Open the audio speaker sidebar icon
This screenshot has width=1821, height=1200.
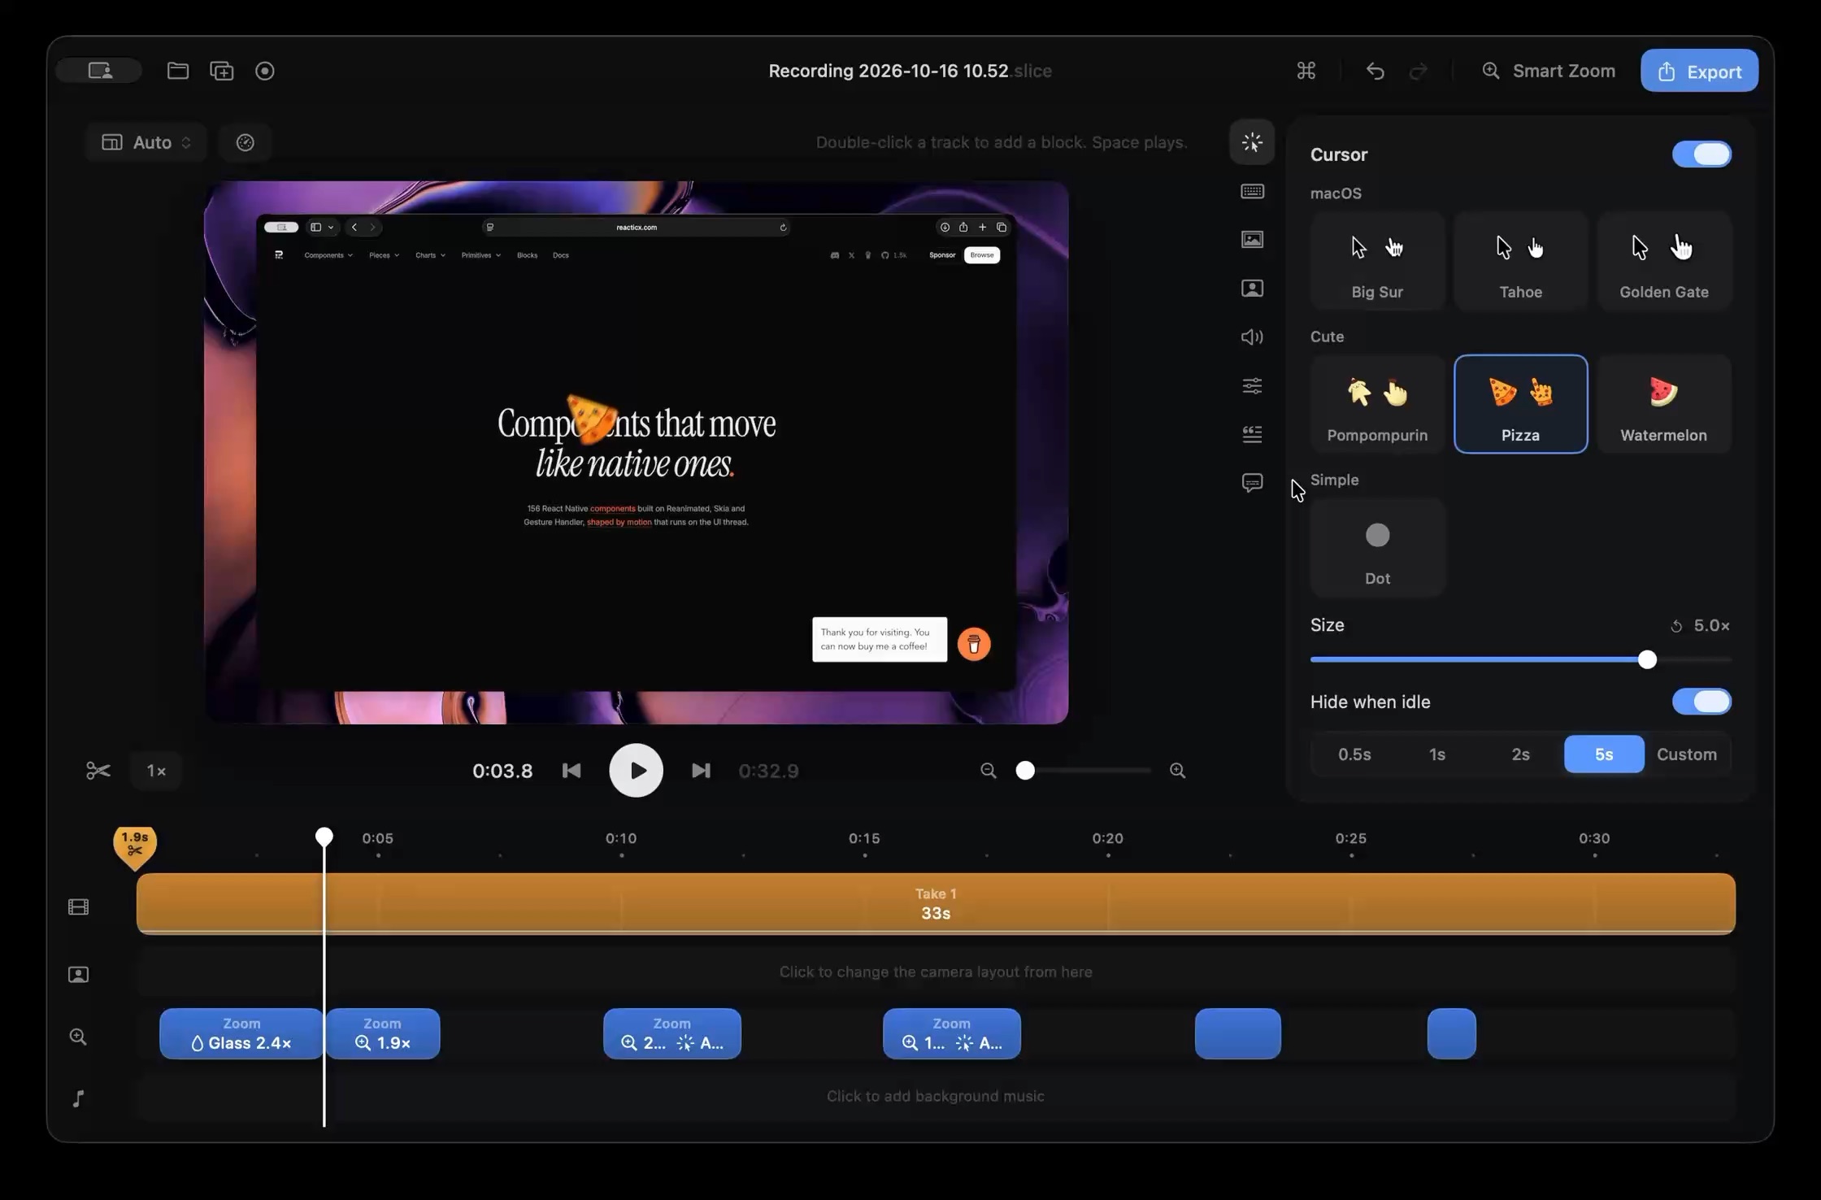tap(1252, 337)
